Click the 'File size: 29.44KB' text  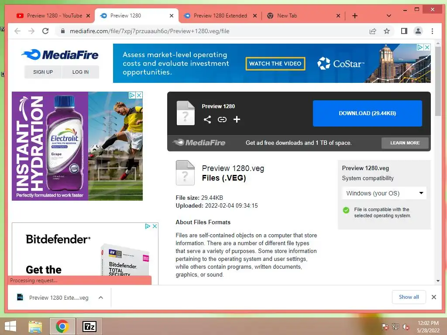click(x=199, y=198)
